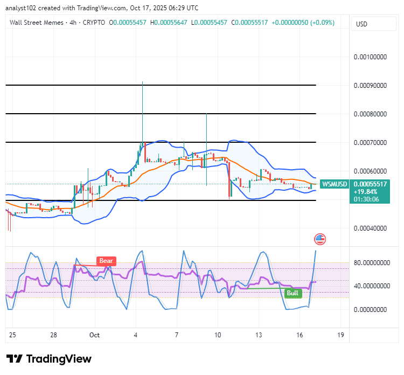This screenshot has height=375, width=404.
Task: Click the date label 7 on time axis
Action: click(x=177, y=335)
